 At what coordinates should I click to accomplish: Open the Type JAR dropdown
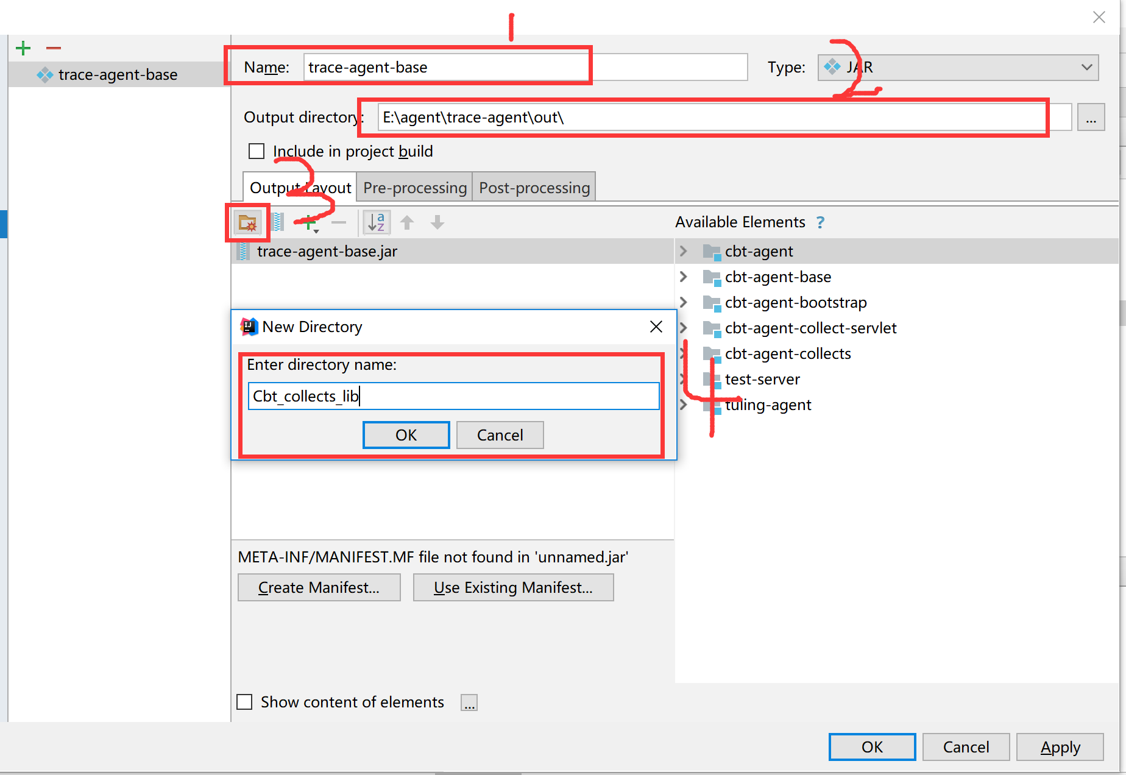pyautogui.click(x=958, y=67)
